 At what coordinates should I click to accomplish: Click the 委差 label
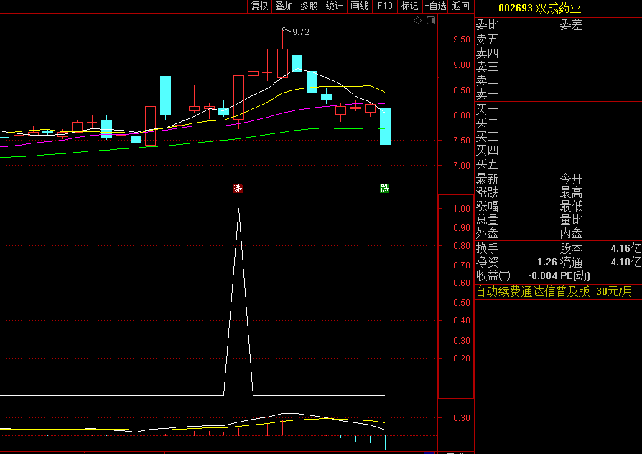[571, 25]
